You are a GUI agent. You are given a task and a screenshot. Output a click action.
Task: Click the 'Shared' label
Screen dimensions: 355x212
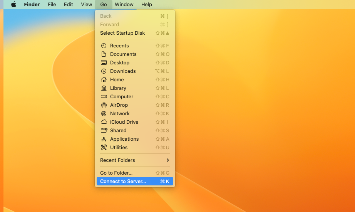[118, 130]
